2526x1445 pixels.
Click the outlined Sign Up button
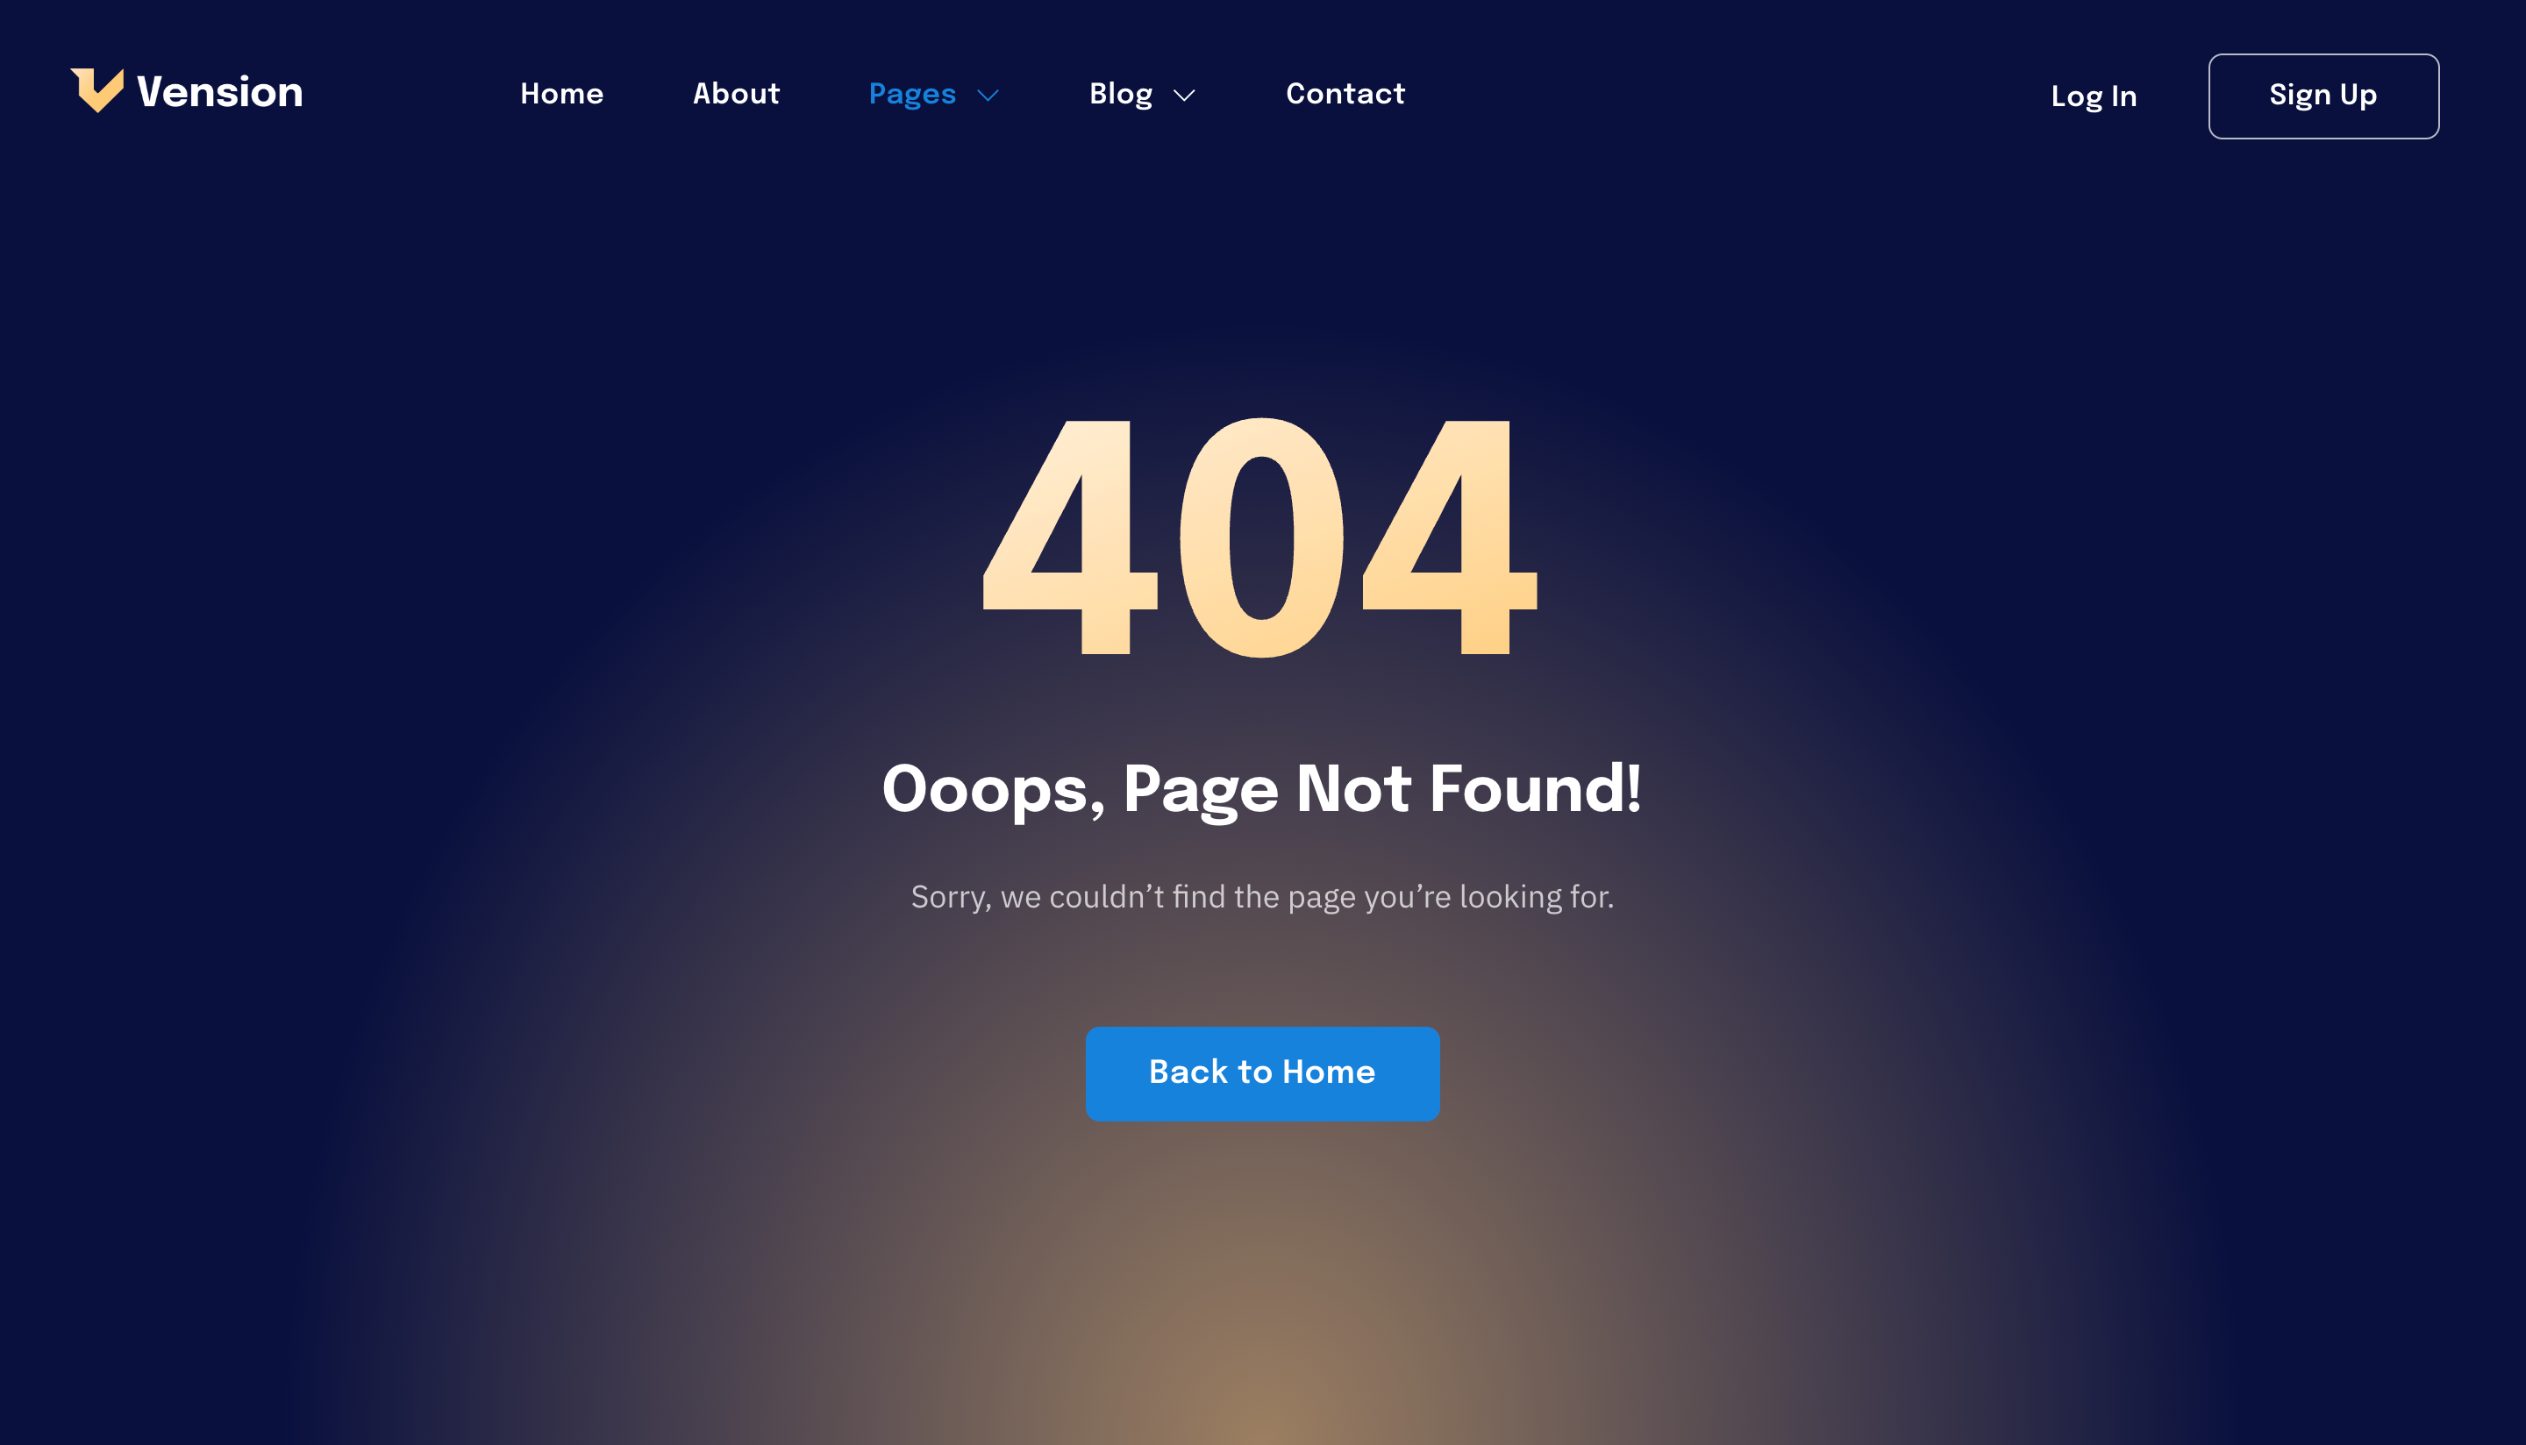2323,96
